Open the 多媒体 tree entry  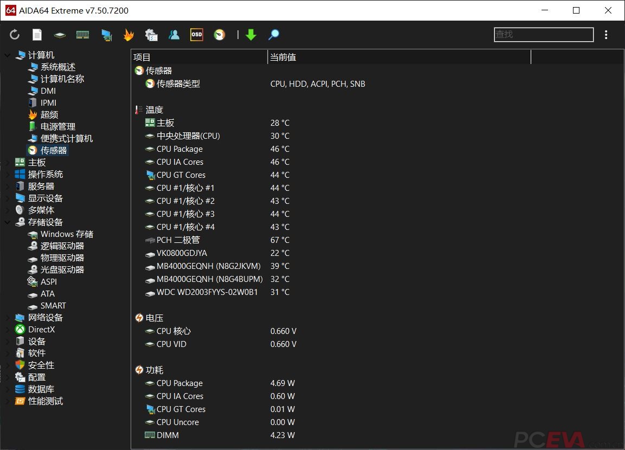[x=41, y=210]
